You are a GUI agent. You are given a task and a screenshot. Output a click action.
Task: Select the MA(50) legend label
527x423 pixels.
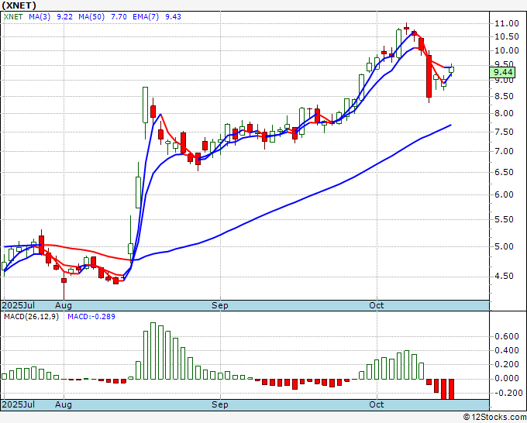(x=91, y=17)
